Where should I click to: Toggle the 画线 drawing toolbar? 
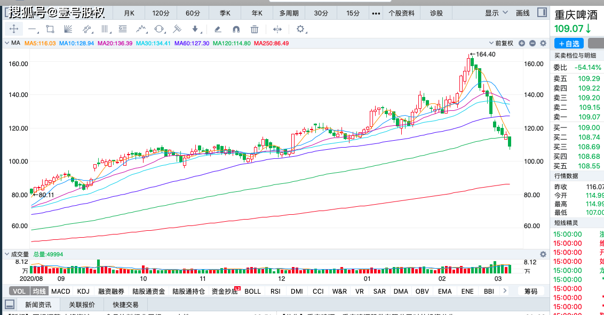click(x=523, y=13)
